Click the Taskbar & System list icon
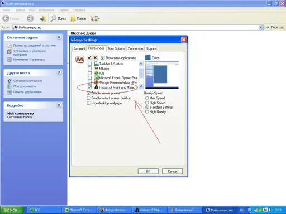Image resolution: width=286 pixels, height=214 pixels. 96,64
